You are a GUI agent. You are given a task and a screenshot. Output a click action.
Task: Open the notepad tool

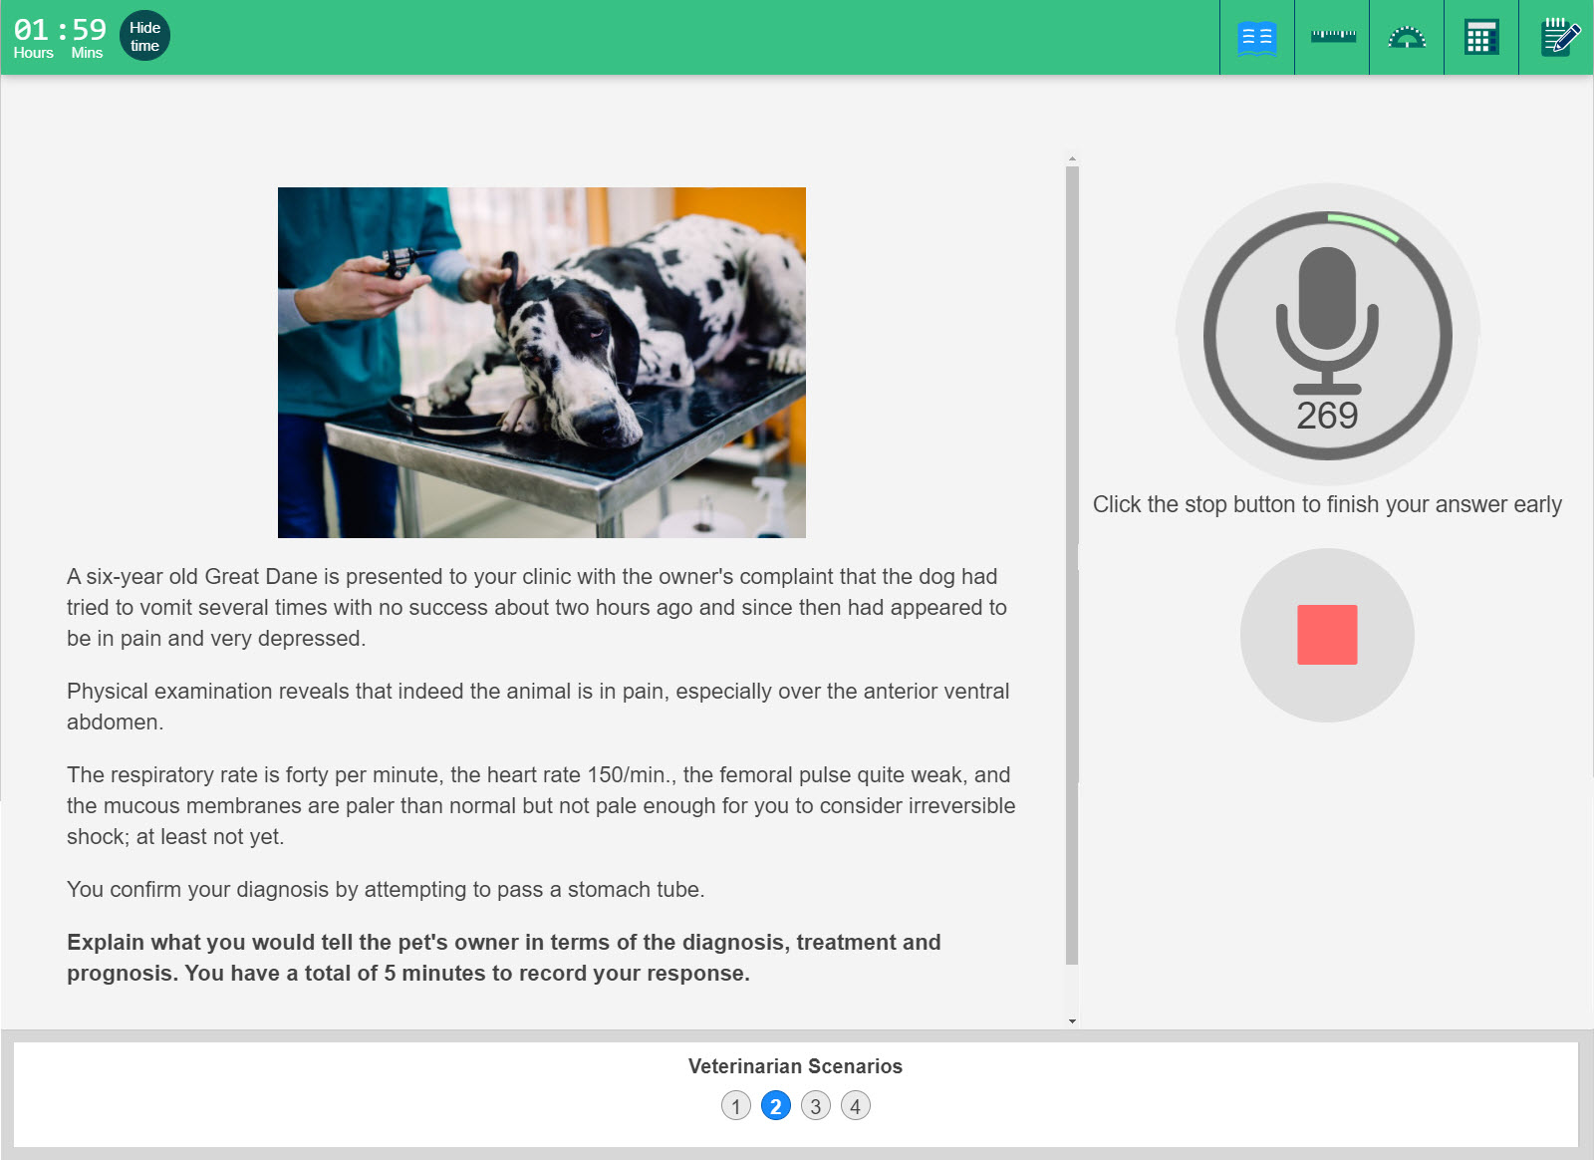[1558, 38]
